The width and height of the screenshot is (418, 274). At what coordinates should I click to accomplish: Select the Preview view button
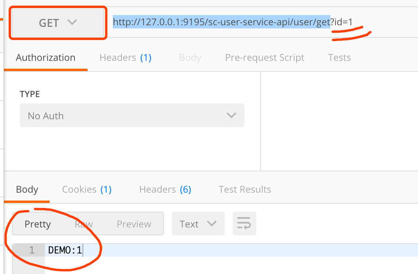pos(134,224)
